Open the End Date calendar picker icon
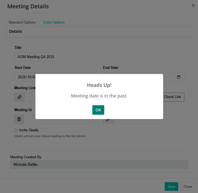Screen dimensions: 198x193 (179, 77)
